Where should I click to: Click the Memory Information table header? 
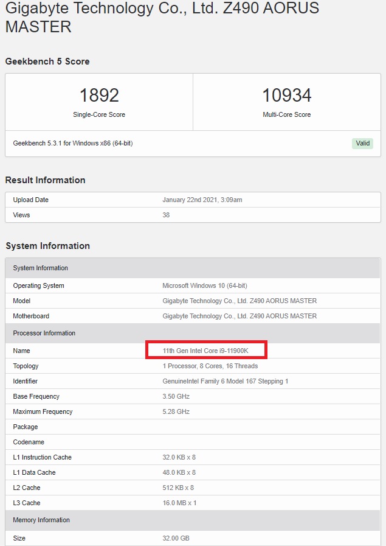[x=41, y=520]
